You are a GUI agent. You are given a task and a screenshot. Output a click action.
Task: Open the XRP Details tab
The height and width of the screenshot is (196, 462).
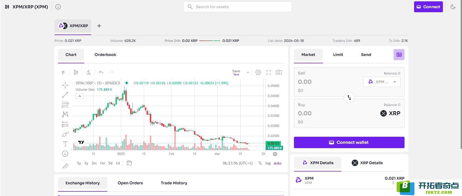click(x=367, y=163)
